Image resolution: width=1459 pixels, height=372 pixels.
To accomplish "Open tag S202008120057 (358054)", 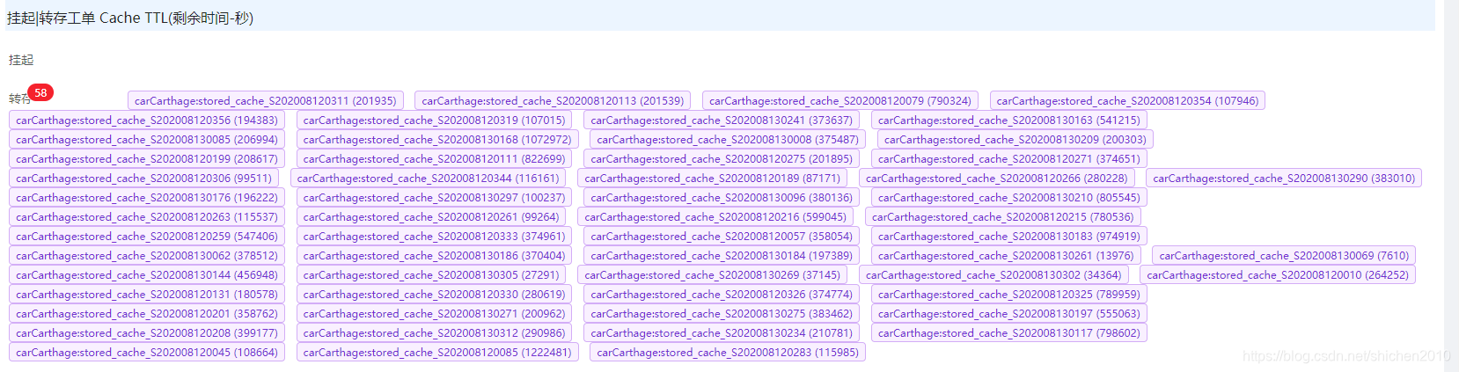I will point(722,237).
